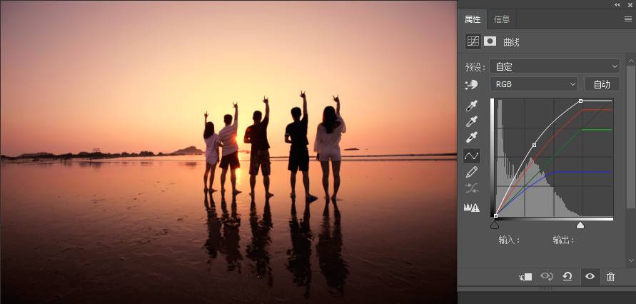Choose edit points to modify curve tool

[472, 156]
